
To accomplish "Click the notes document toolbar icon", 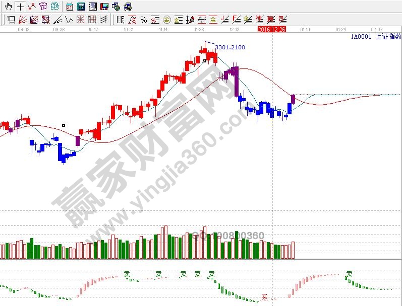I will pyautogui.click(x=92, y=7).
